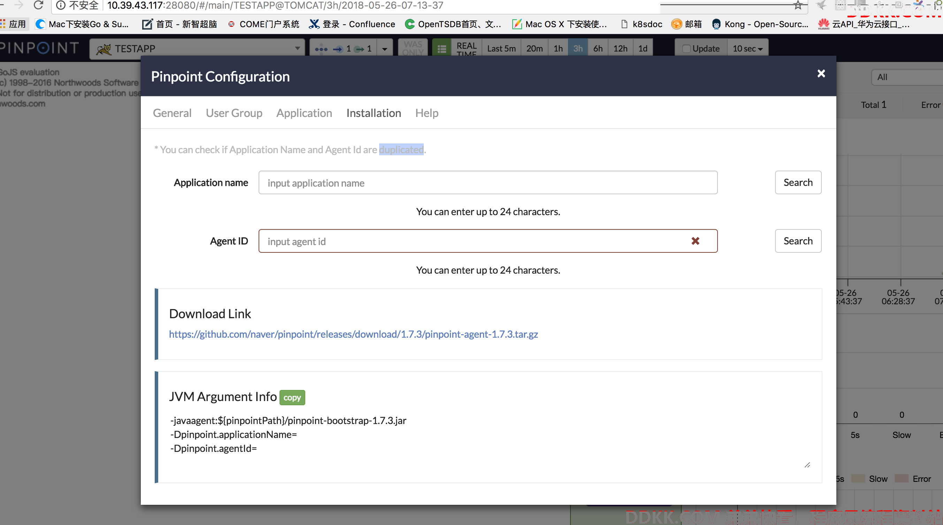943x525 pixels.
Task: Click the JVM argument text area
Action: click(490, 441)
